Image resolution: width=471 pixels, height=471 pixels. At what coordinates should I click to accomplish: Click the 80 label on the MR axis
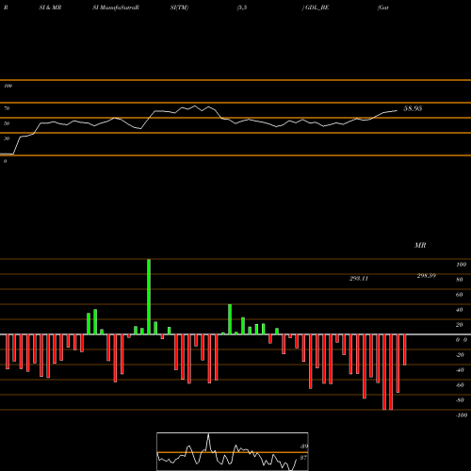click(x=460, y=280)
